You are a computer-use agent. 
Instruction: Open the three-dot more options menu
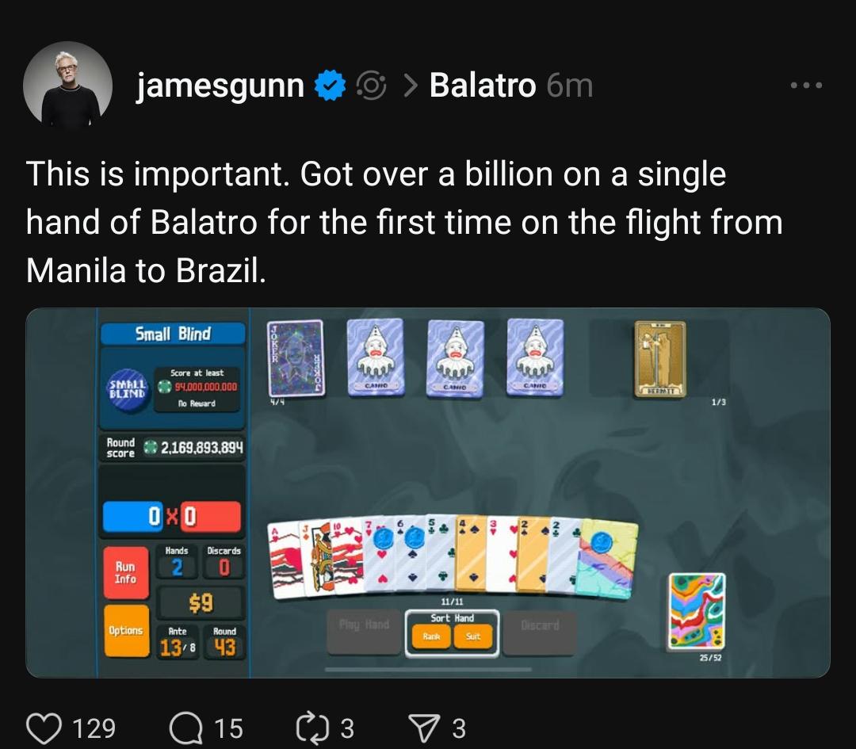click(806, 85)
